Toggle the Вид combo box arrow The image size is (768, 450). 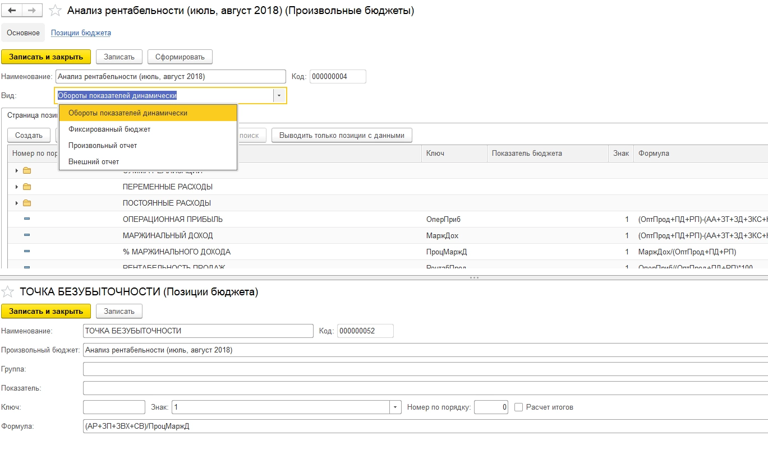click(x=279, y=96)
